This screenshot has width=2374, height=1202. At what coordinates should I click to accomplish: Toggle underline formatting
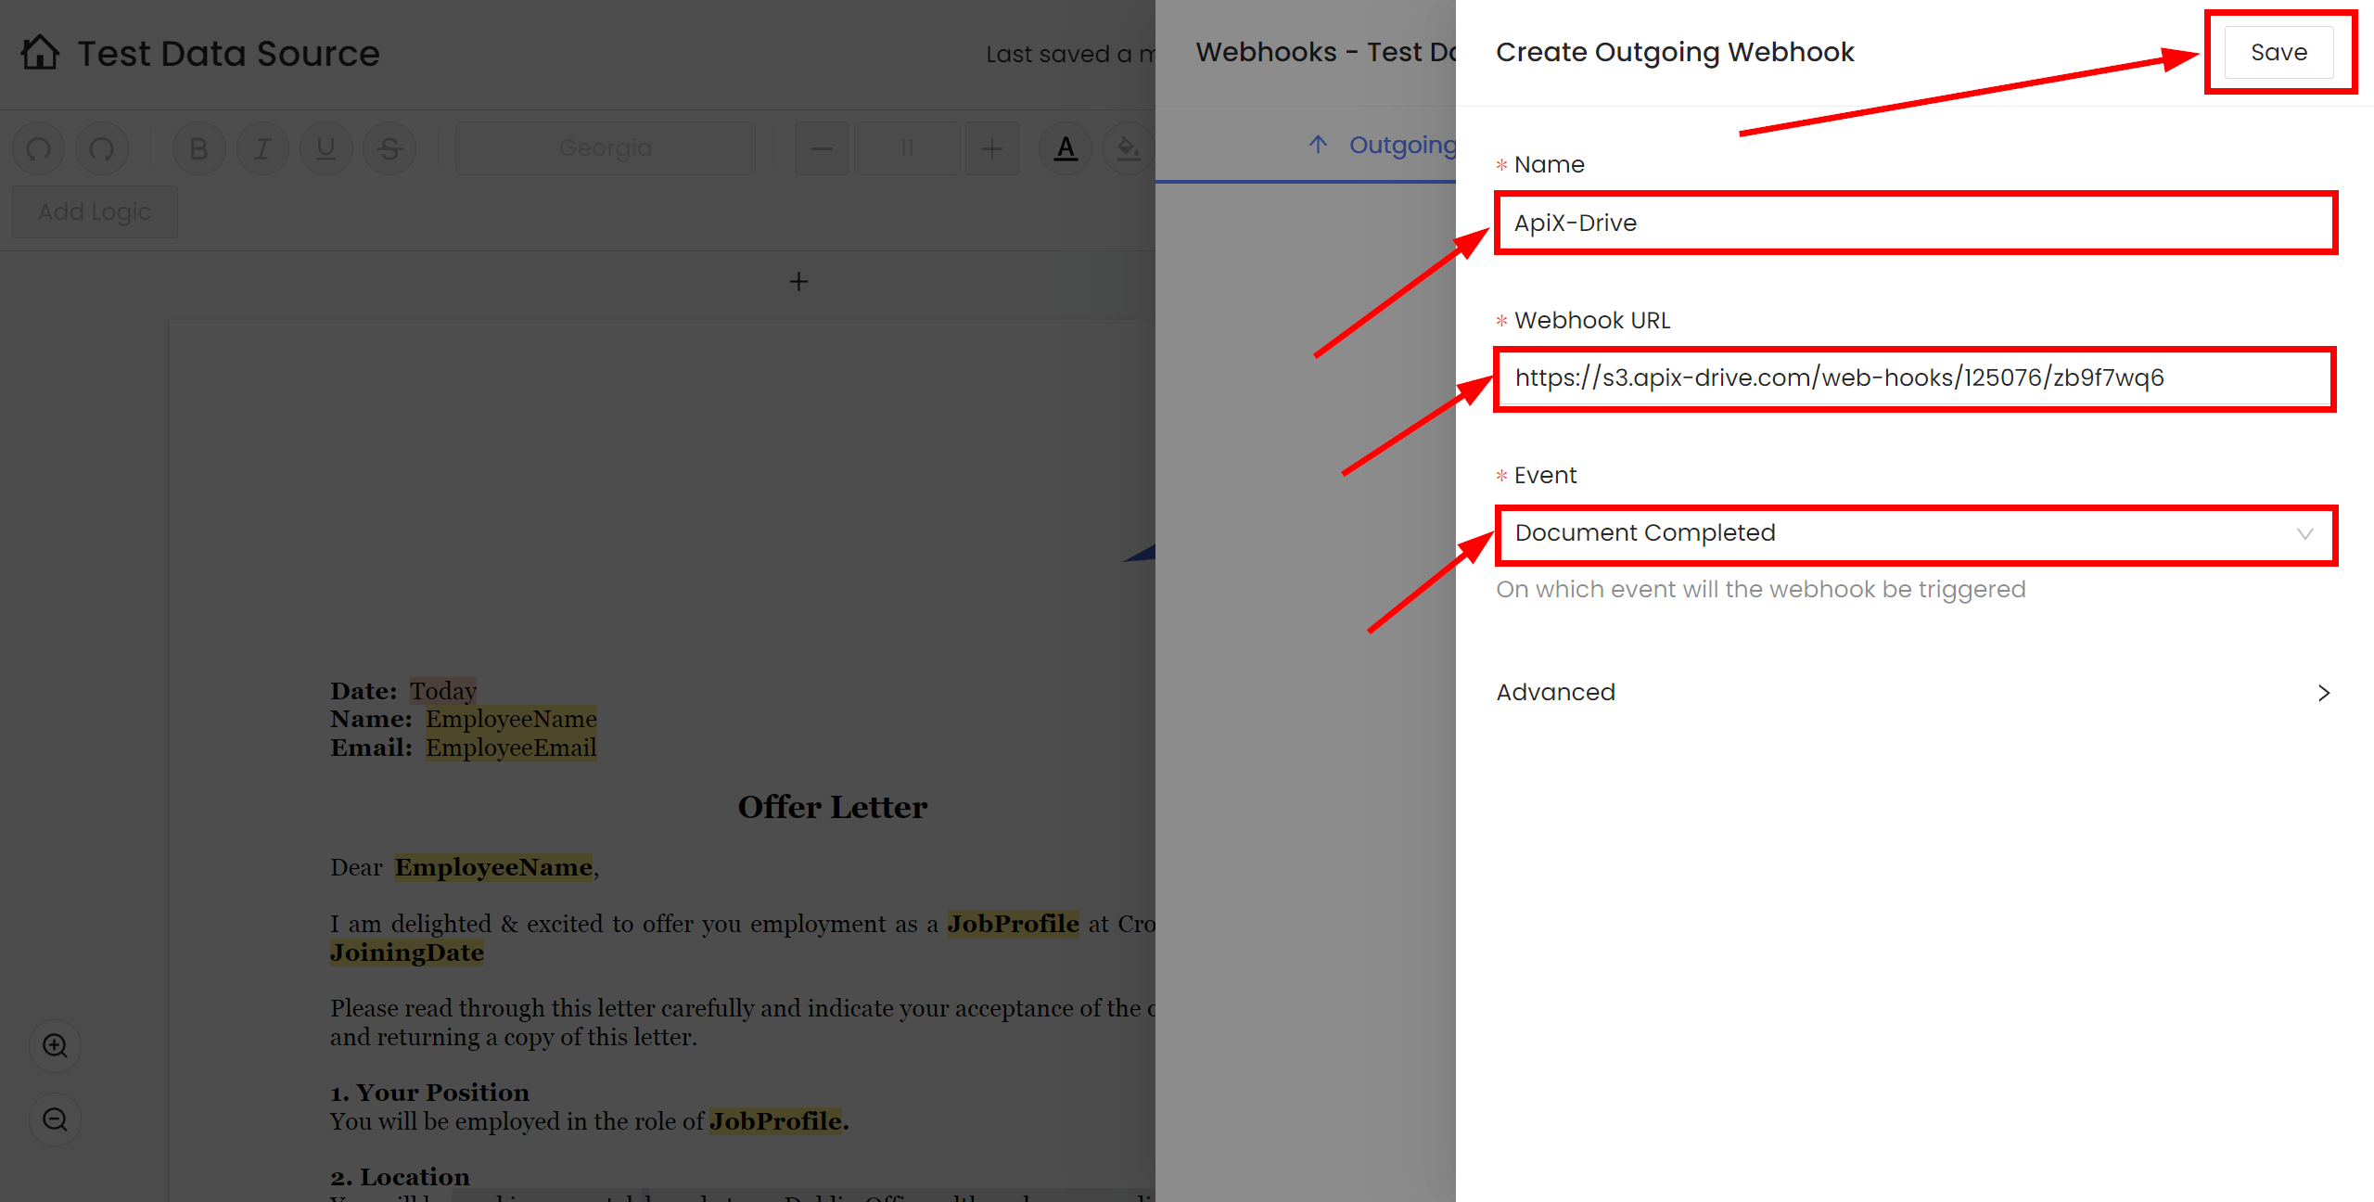coord(325,148)
